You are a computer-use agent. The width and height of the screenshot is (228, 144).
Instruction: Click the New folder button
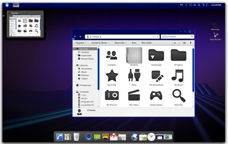point(147,43)
